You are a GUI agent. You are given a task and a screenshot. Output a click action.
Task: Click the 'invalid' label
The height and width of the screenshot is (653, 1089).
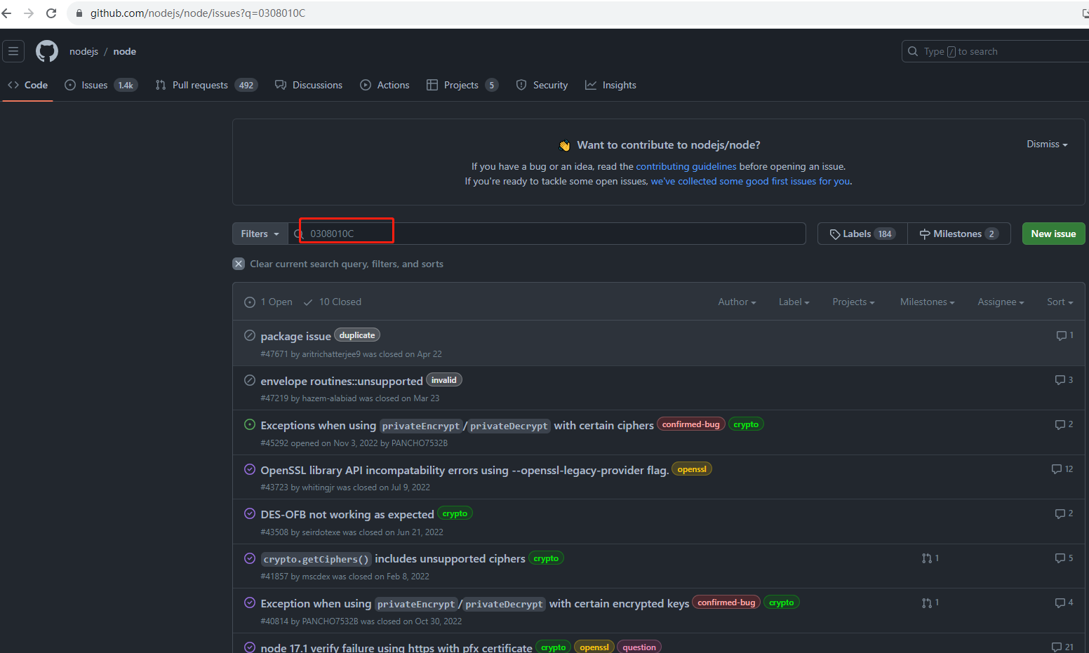(x=443, y=380)
